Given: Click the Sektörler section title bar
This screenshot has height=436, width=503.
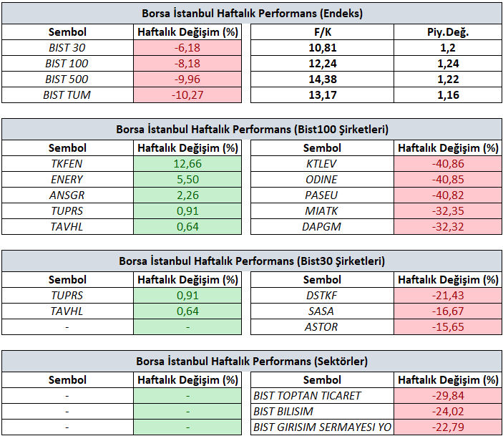Looking at the screenshot, I should coord(252,362).
